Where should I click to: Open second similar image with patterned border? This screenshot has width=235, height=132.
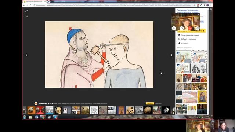199,56
